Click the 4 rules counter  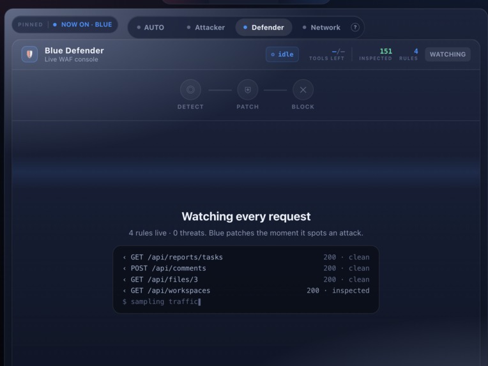pyautogui.click(x=408, y=54)
